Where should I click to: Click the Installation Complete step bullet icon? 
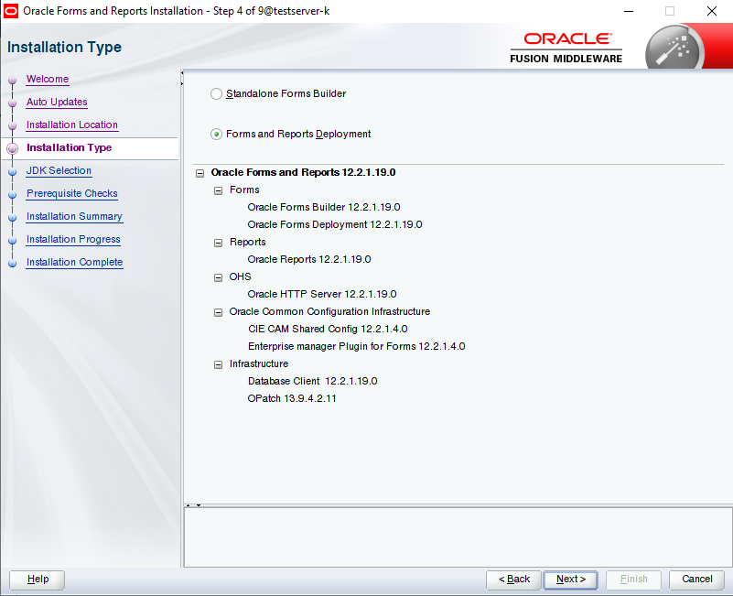coord(13,264)
